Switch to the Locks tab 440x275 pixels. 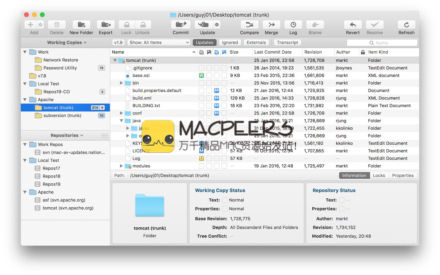(x=379, y=176)
